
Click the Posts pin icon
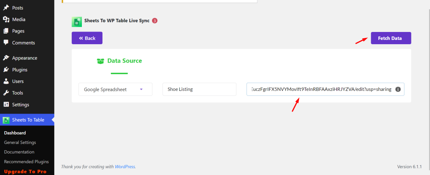(x=6, y=8)
